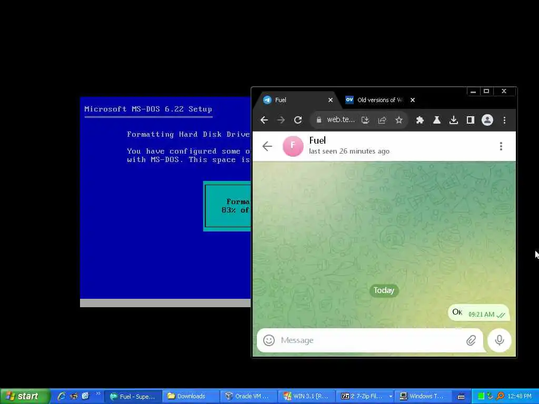Bookmark this page with the star
The width and height of the screenshot is (539, 404).
tap(399, 120)
